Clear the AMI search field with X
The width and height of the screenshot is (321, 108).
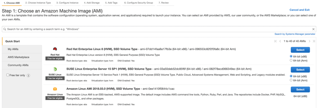314,29
